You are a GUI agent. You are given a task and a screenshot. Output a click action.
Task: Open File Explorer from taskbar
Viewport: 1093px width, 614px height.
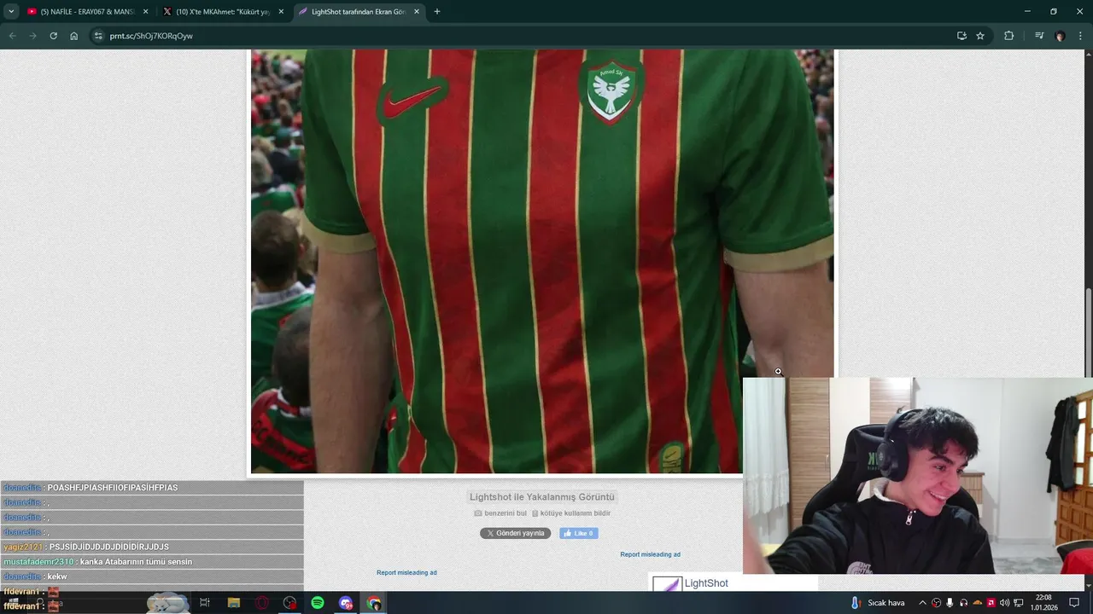234,603
